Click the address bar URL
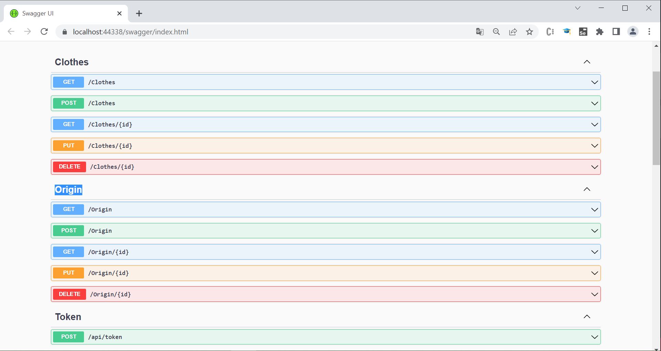The width and height of the screenshot is (661, 351). 130,32
